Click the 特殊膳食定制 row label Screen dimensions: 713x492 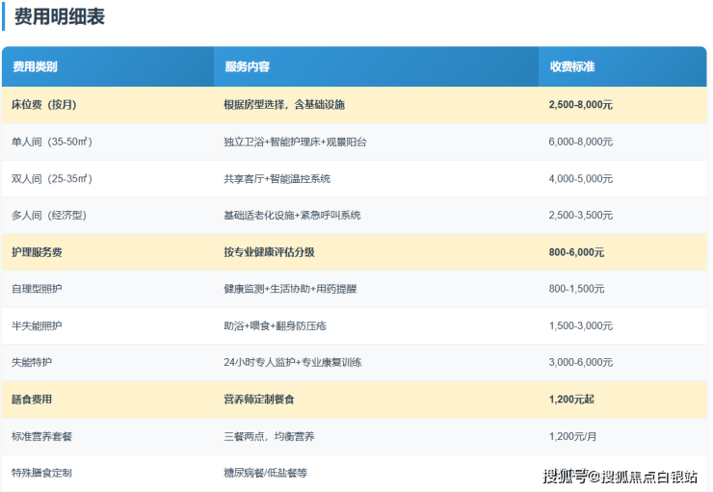coord(41,473)
